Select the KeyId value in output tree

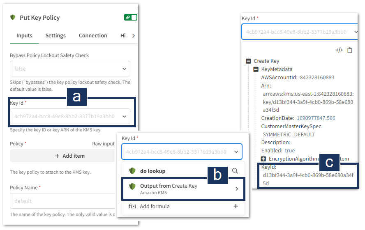[x=308, y=179]
